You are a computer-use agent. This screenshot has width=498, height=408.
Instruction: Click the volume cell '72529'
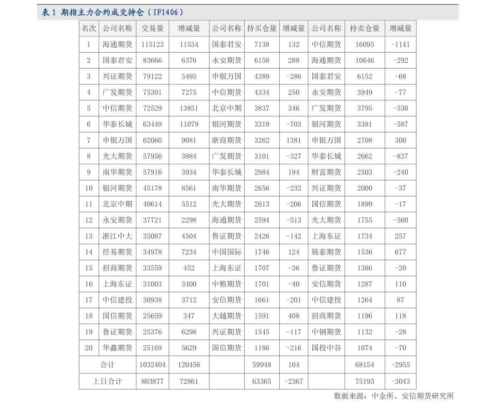pos(153,108)
